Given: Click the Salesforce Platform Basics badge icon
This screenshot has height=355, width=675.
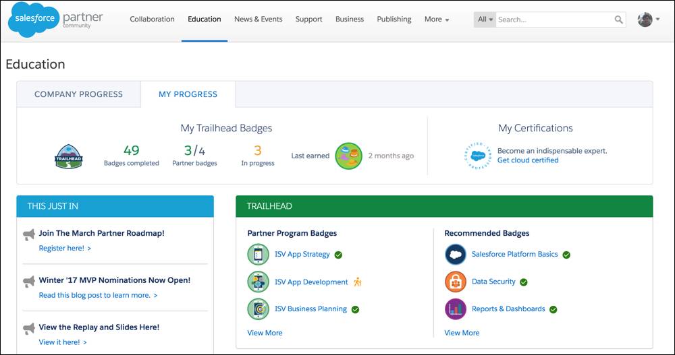Looking at the screenshot, I should tap(456, 255).
